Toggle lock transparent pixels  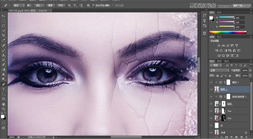tap(218, 76)
